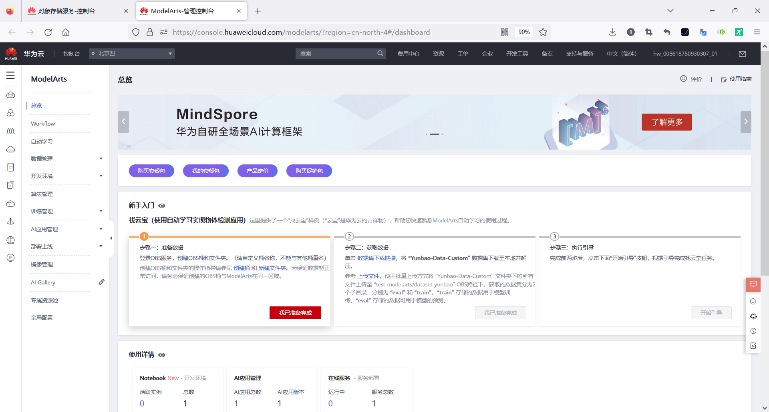Screen dimensions: 769x412
Task: Click the translate extension icon
Action: click(x=703, y=32)
